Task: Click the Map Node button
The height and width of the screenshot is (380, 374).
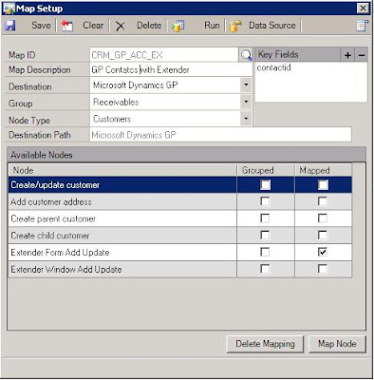Action: [x=337, y=344]
